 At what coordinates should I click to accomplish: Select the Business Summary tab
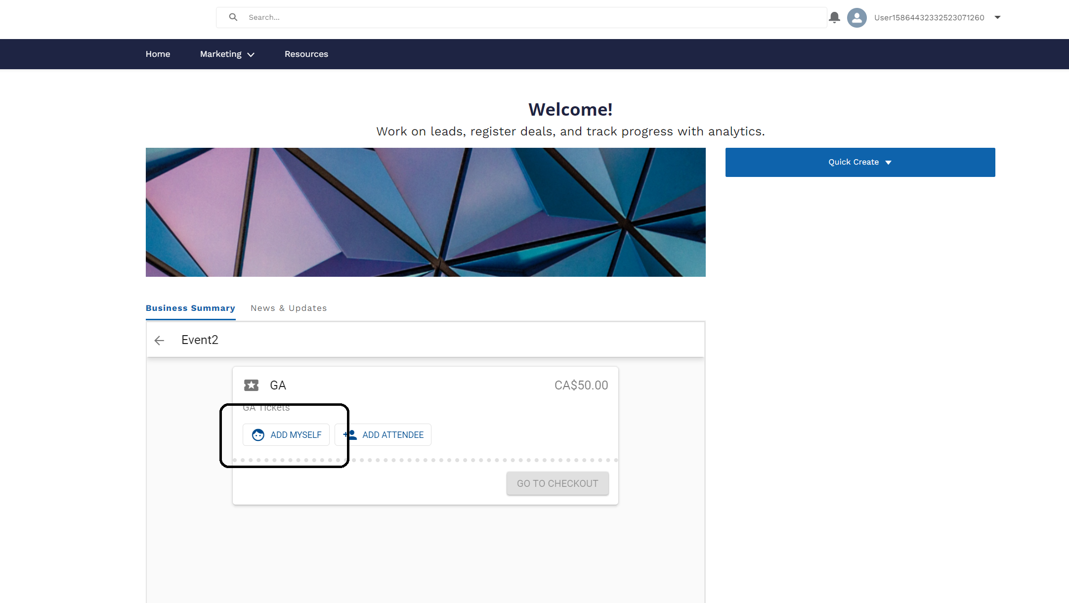click(190, 308)
